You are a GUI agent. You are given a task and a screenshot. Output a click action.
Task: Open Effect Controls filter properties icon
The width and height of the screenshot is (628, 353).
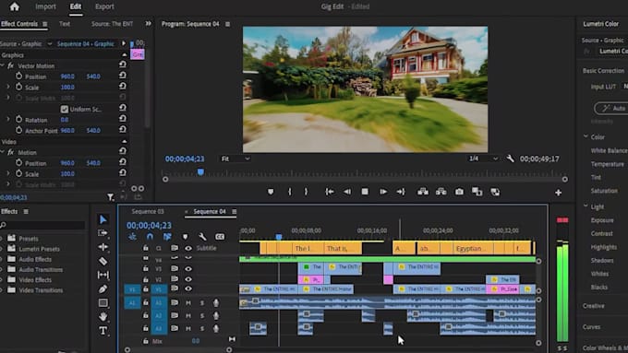[110, 197]
